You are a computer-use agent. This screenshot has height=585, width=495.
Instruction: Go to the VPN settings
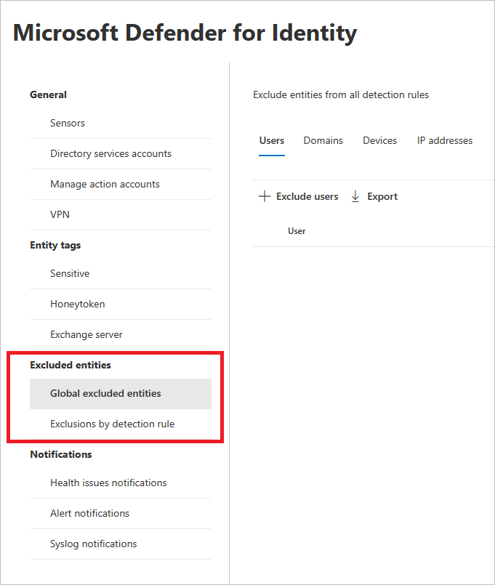pyautogui.click(x=60, y=214)
